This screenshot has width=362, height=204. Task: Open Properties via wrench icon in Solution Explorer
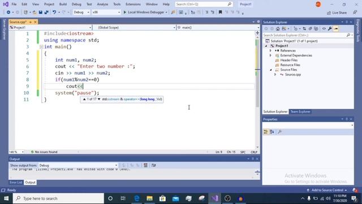point(330,29)
